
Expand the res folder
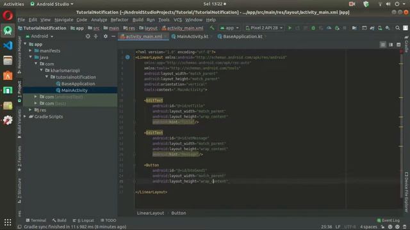(31, 110)
